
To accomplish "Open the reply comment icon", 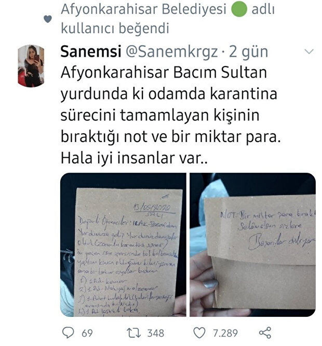I will (x=68, y=332).
